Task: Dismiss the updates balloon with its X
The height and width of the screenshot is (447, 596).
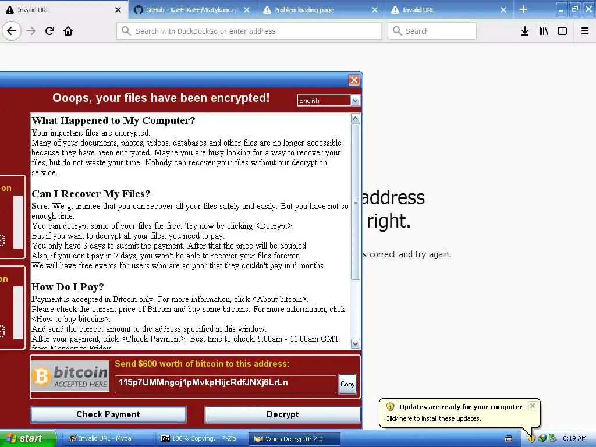Action: 533,406
